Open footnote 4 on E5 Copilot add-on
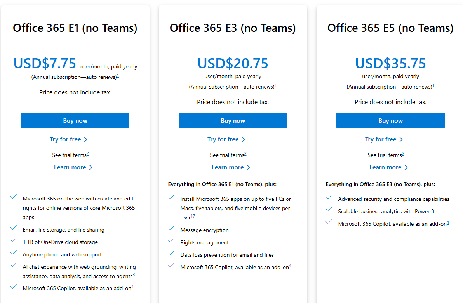This screenshot has height=303, width=463. 447,223
